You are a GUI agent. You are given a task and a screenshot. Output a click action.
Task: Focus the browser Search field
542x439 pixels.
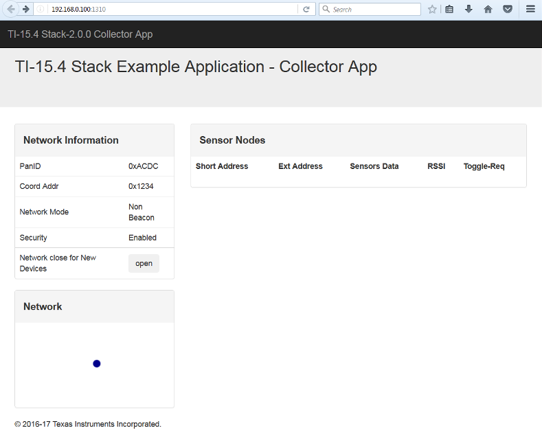click(x=370, y=10)
